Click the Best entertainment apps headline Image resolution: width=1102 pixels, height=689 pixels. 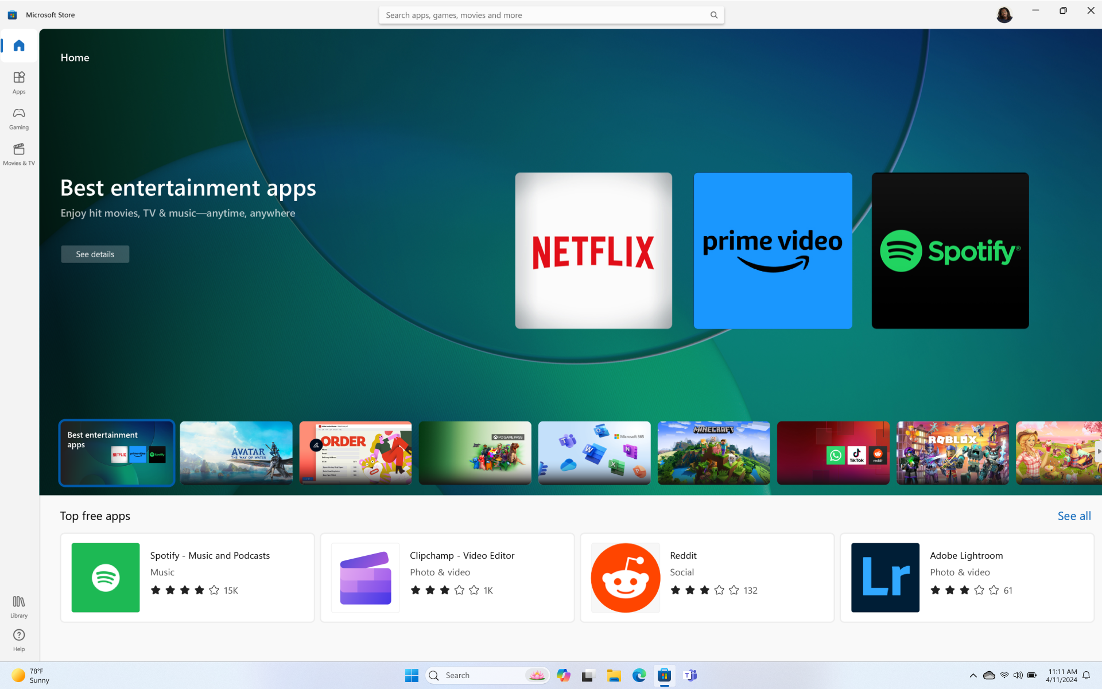tap(188, 188)
